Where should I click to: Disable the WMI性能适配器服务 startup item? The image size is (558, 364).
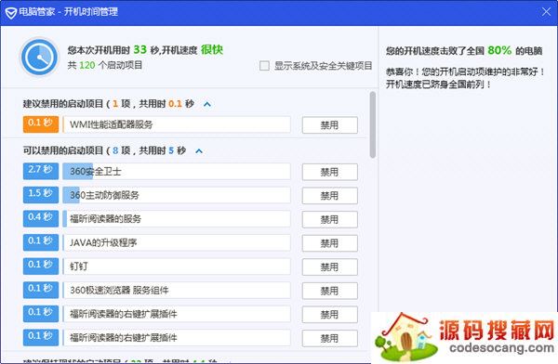pyautogui.click(x=330, y=125)
